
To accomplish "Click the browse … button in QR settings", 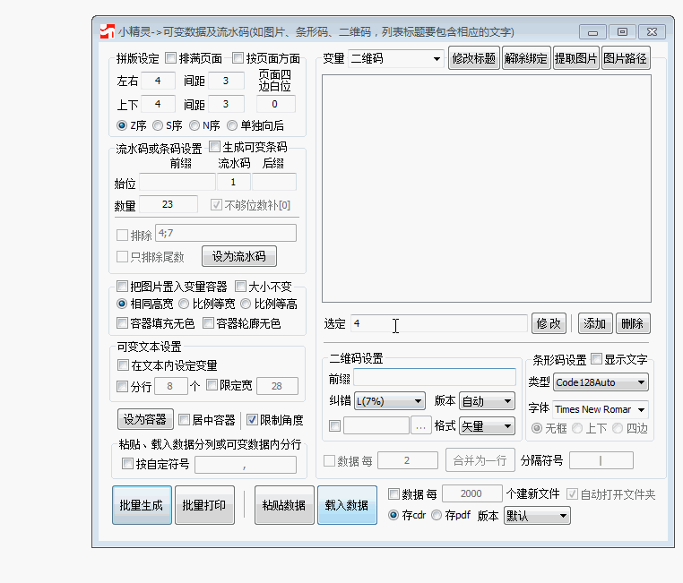I will pyautogui.click(x=420, y=426).
